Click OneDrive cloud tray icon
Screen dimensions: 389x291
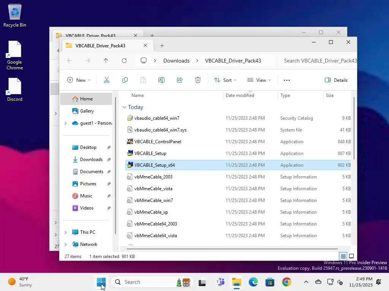[x=318, y=282]
